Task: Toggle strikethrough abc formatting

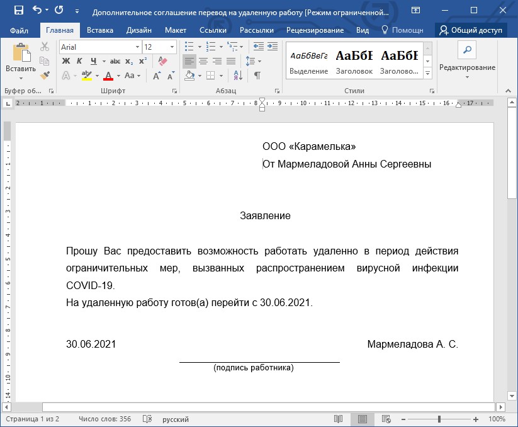Action: 115,61
